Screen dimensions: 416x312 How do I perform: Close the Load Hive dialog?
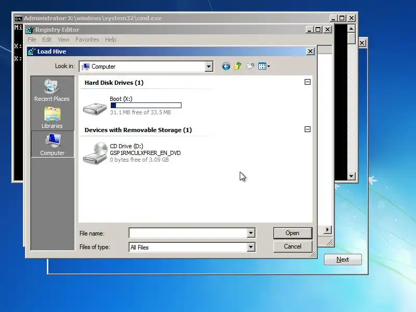coord(310,51)
